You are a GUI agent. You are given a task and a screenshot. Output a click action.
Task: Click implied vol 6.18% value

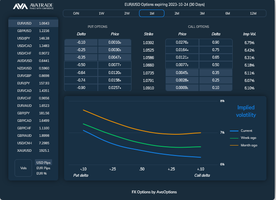pos(249,65)
